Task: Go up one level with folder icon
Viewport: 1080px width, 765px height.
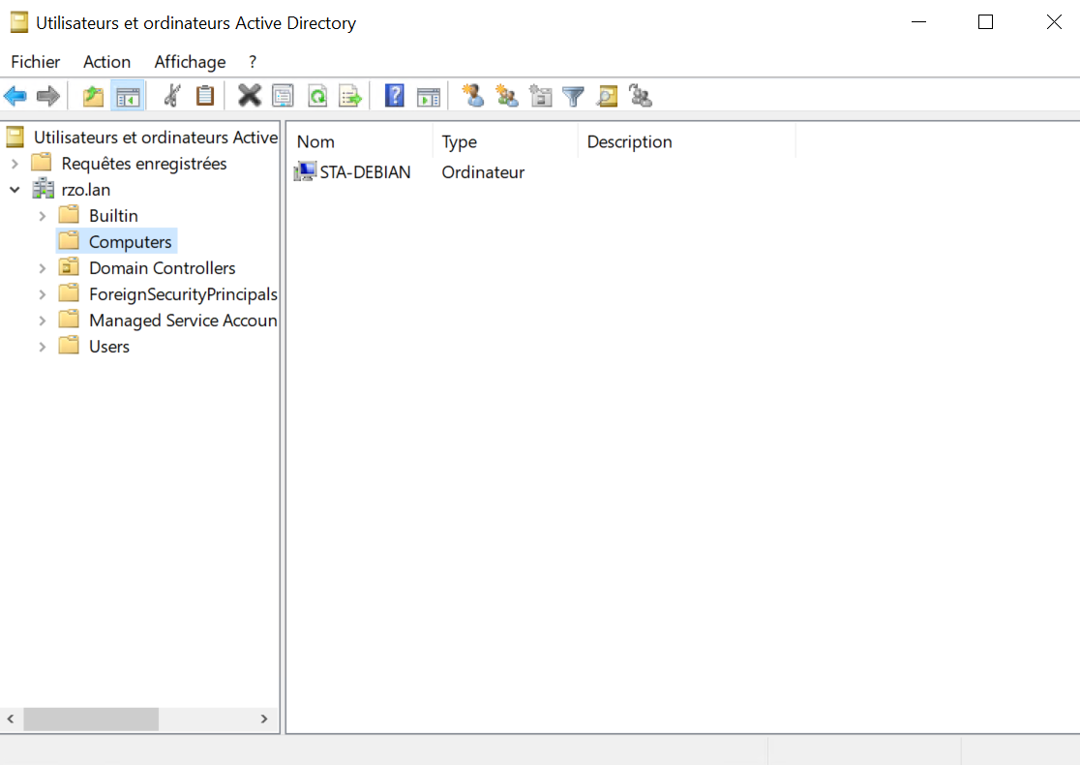Action: tap(93, 96)
